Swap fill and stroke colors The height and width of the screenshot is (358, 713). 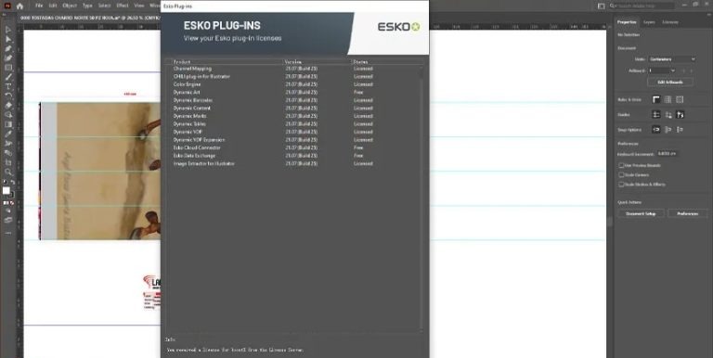pyautogui.click(x=12, y=183)
